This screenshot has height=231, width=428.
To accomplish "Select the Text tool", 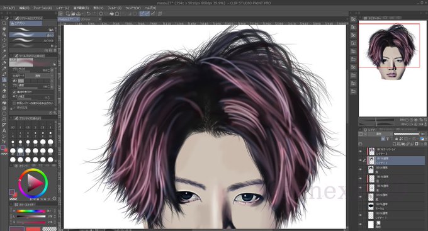I will tap(4, 130).
